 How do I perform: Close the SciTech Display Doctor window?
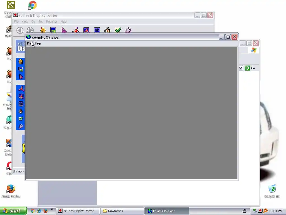210,15
